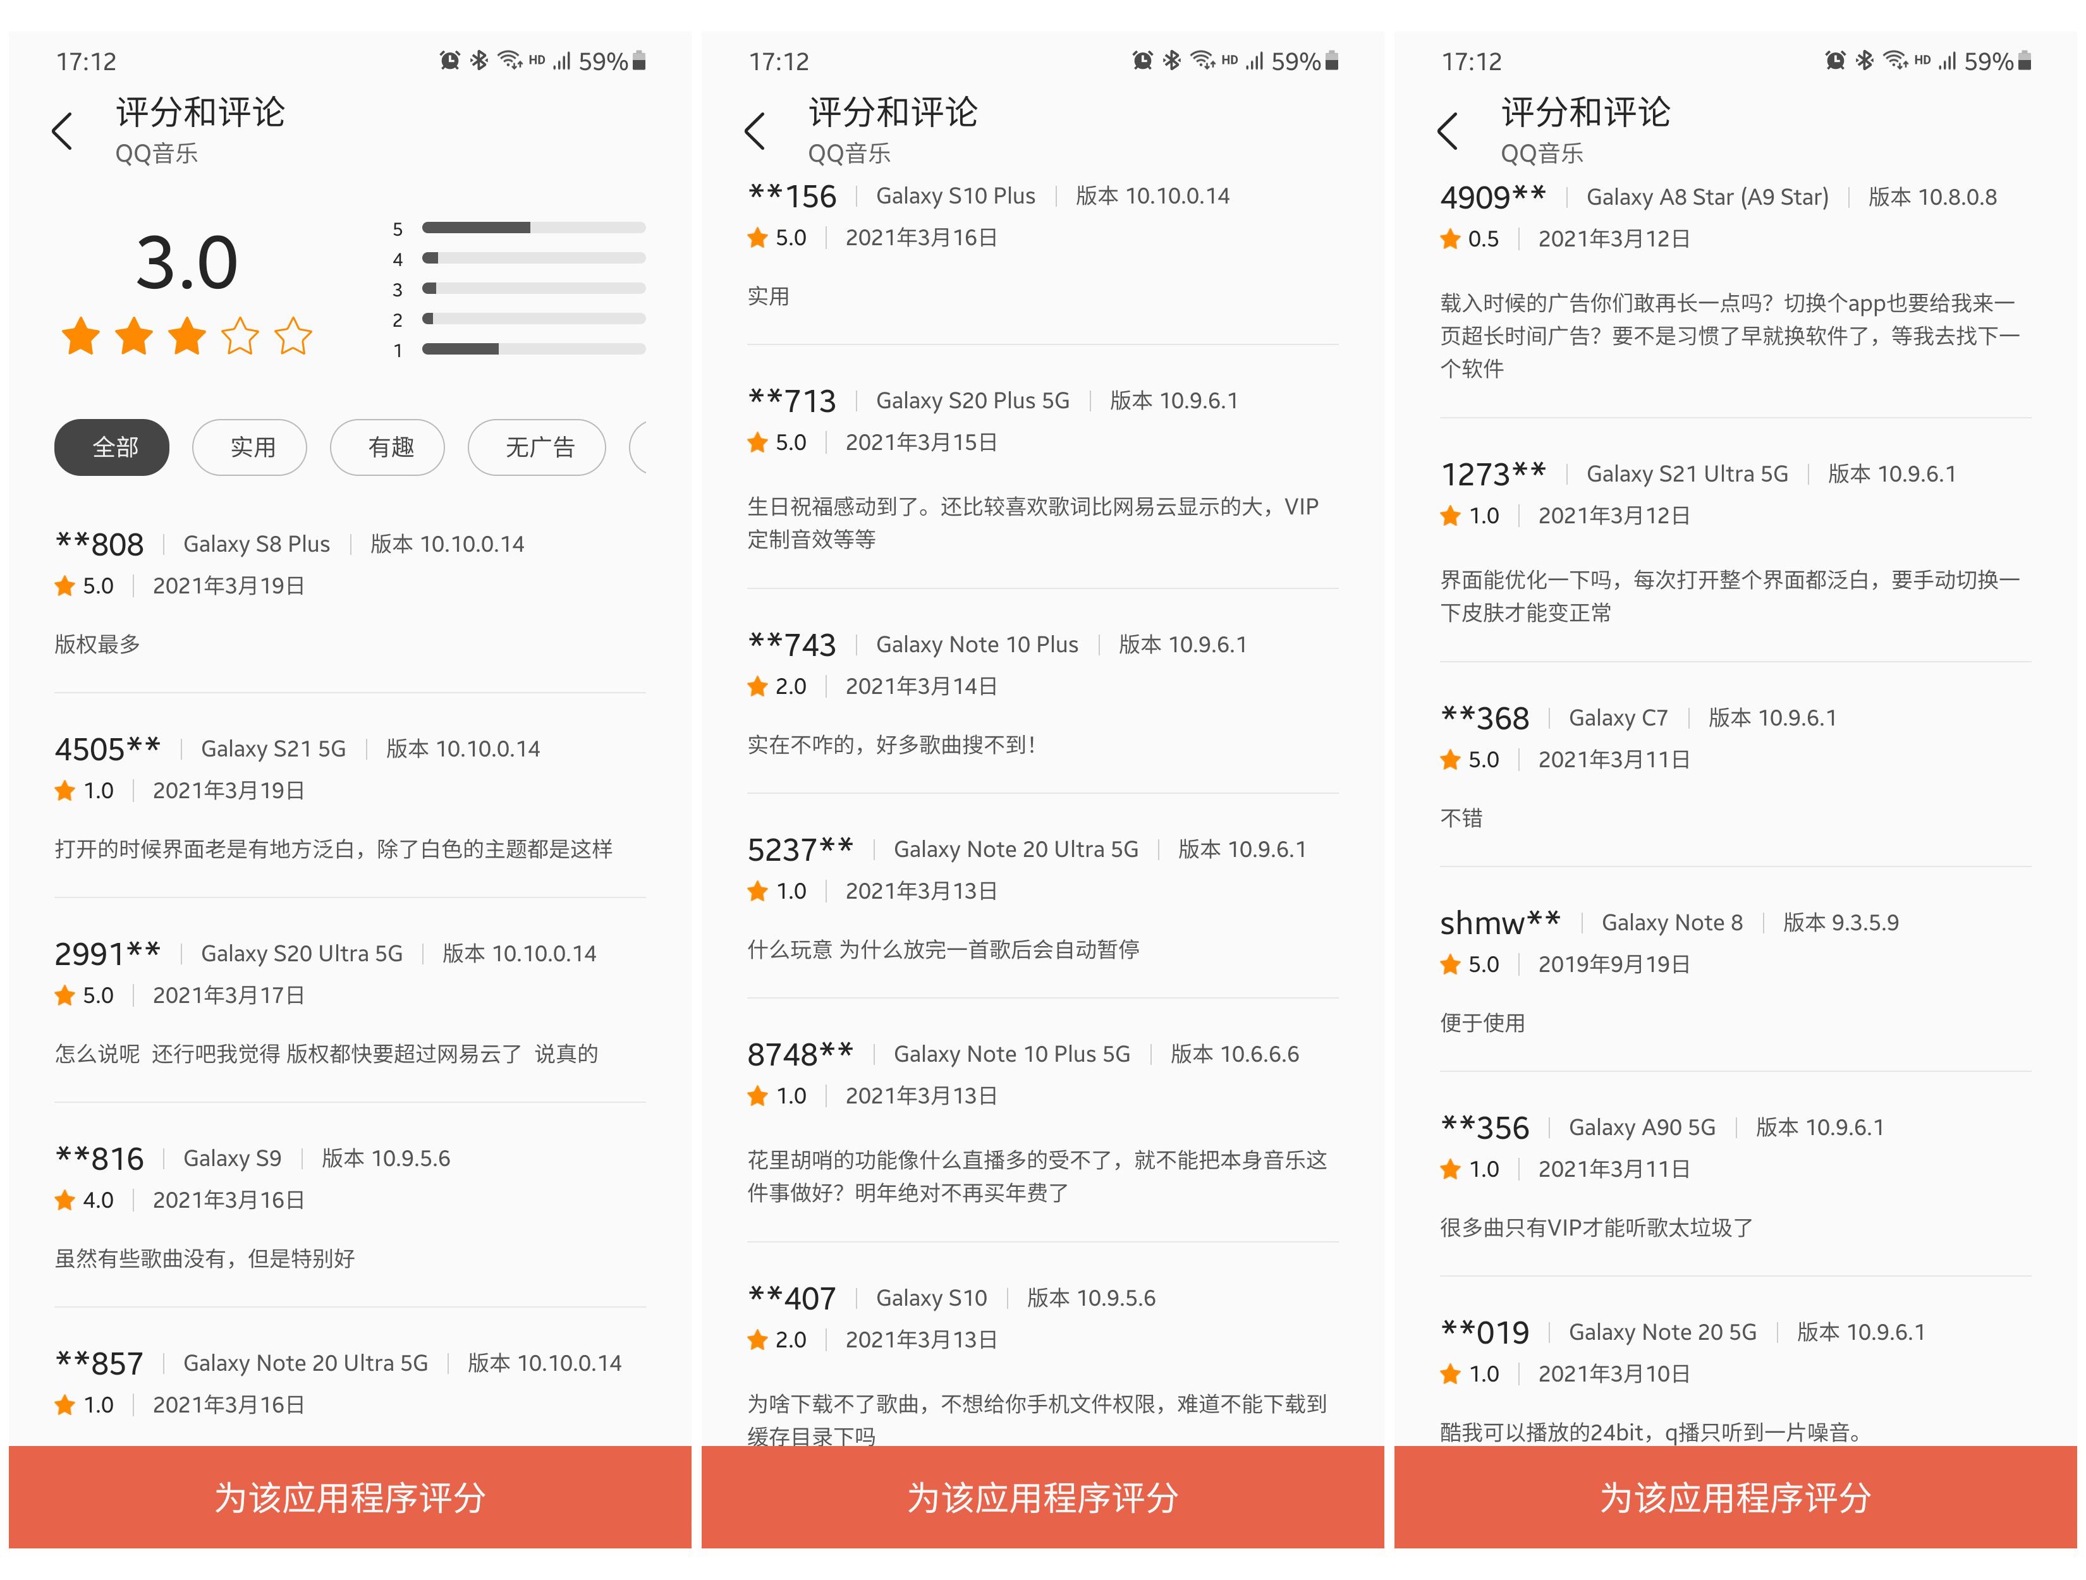Tap the star icon beside **808's 5.0 rating
This screenshot has height=1580, width=2086.
coord(65,586)
